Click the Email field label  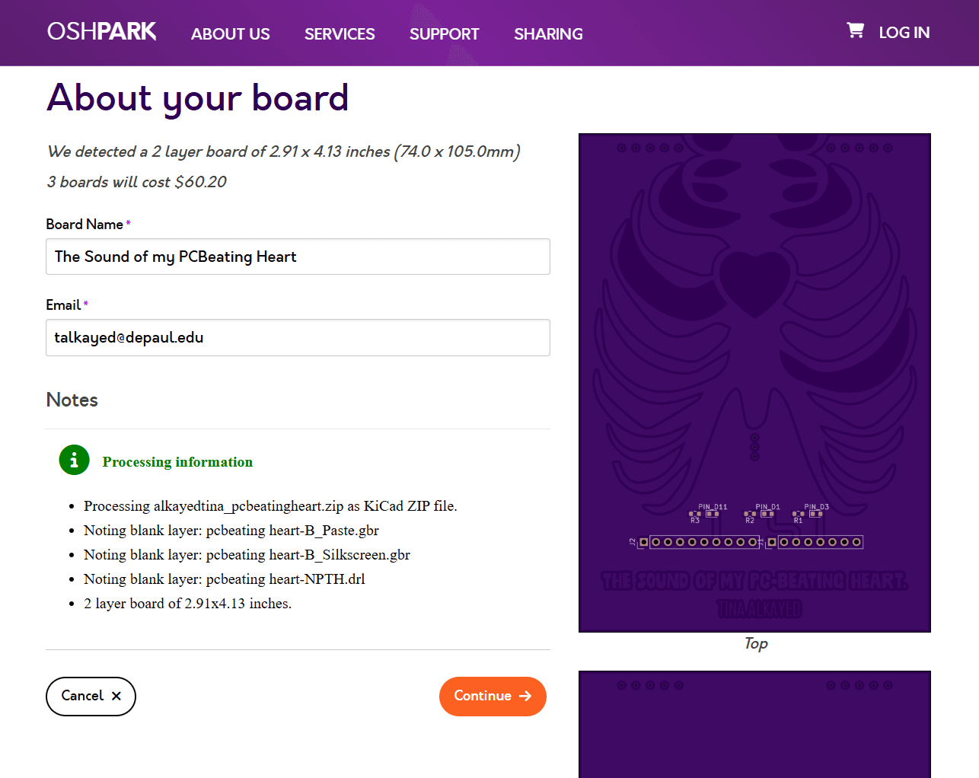63,305
